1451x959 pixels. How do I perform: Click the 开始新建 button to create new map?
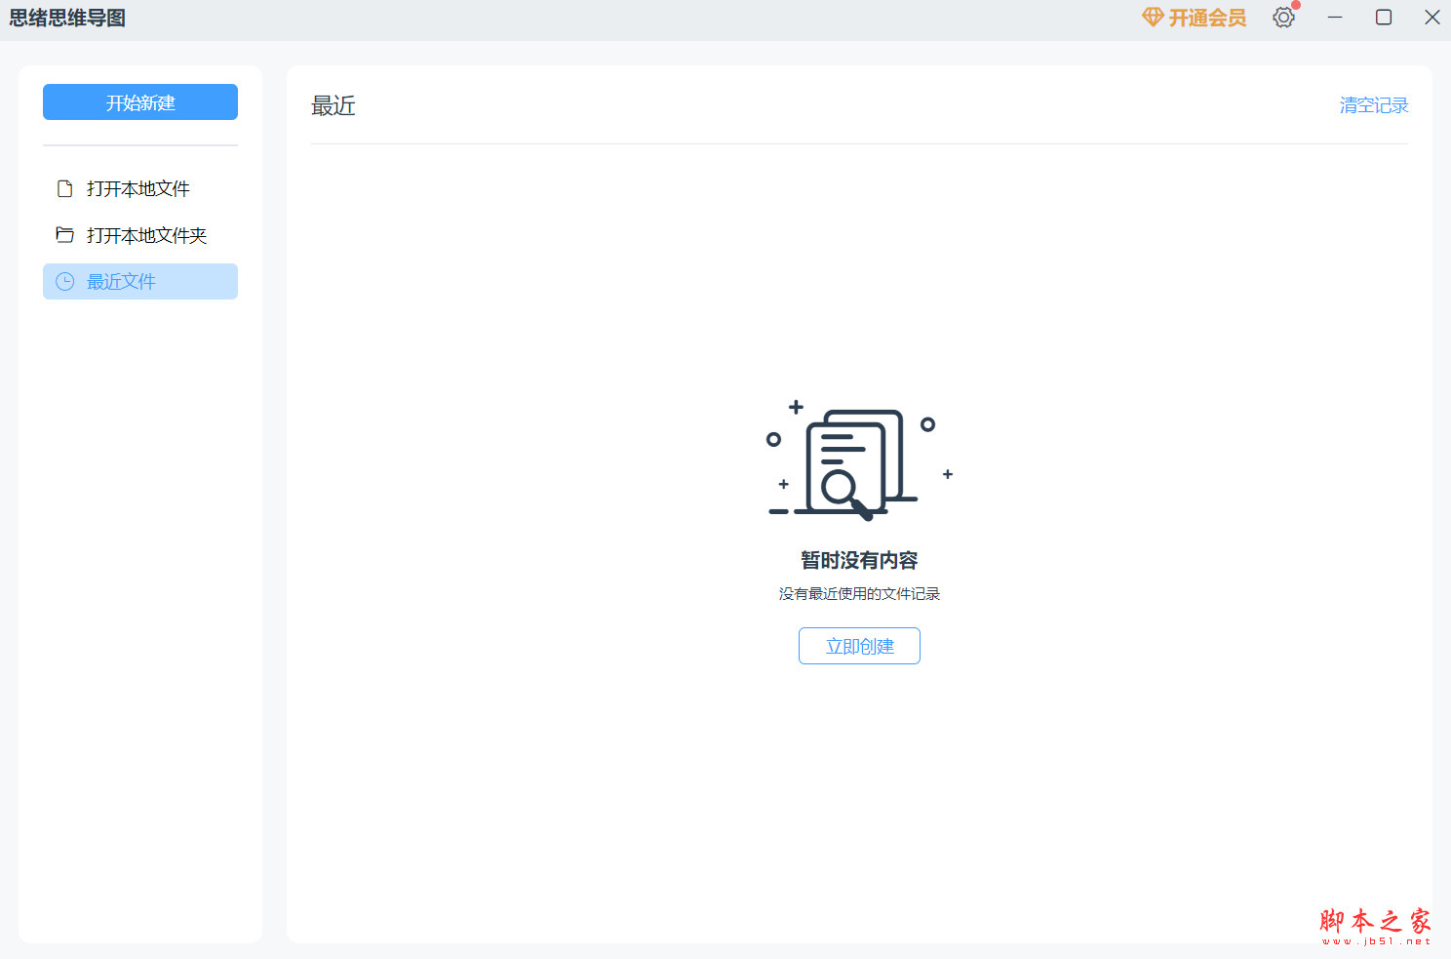139,101
